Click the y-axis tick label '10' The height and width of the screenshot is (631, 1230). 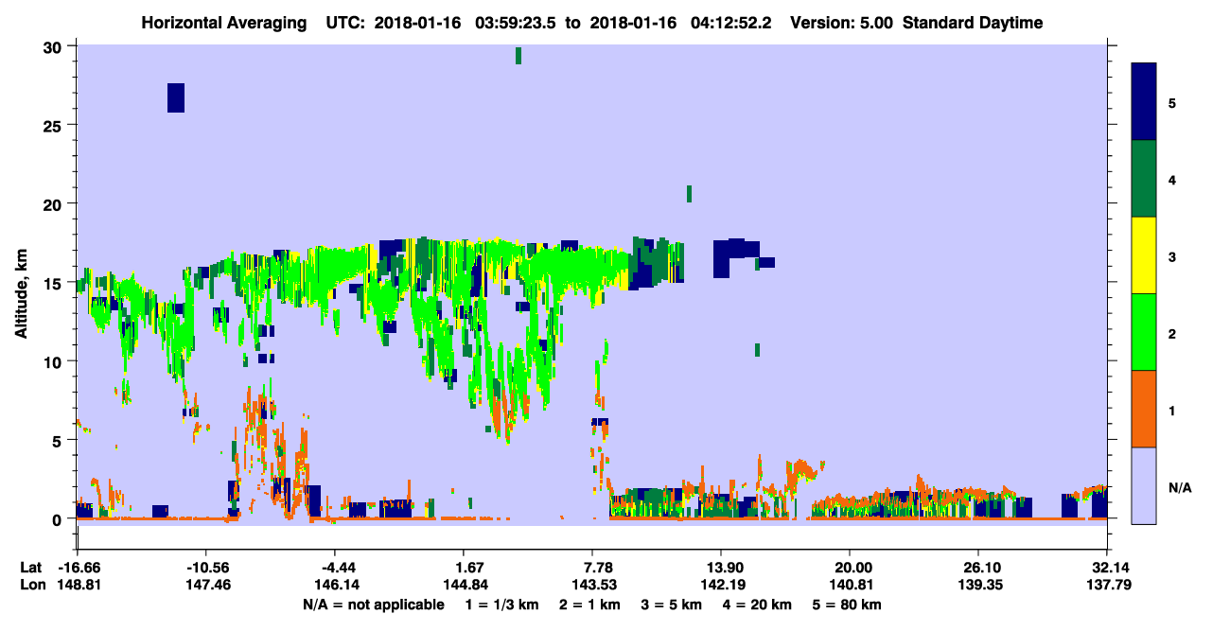pyautogui.click(x=53, y=361)
